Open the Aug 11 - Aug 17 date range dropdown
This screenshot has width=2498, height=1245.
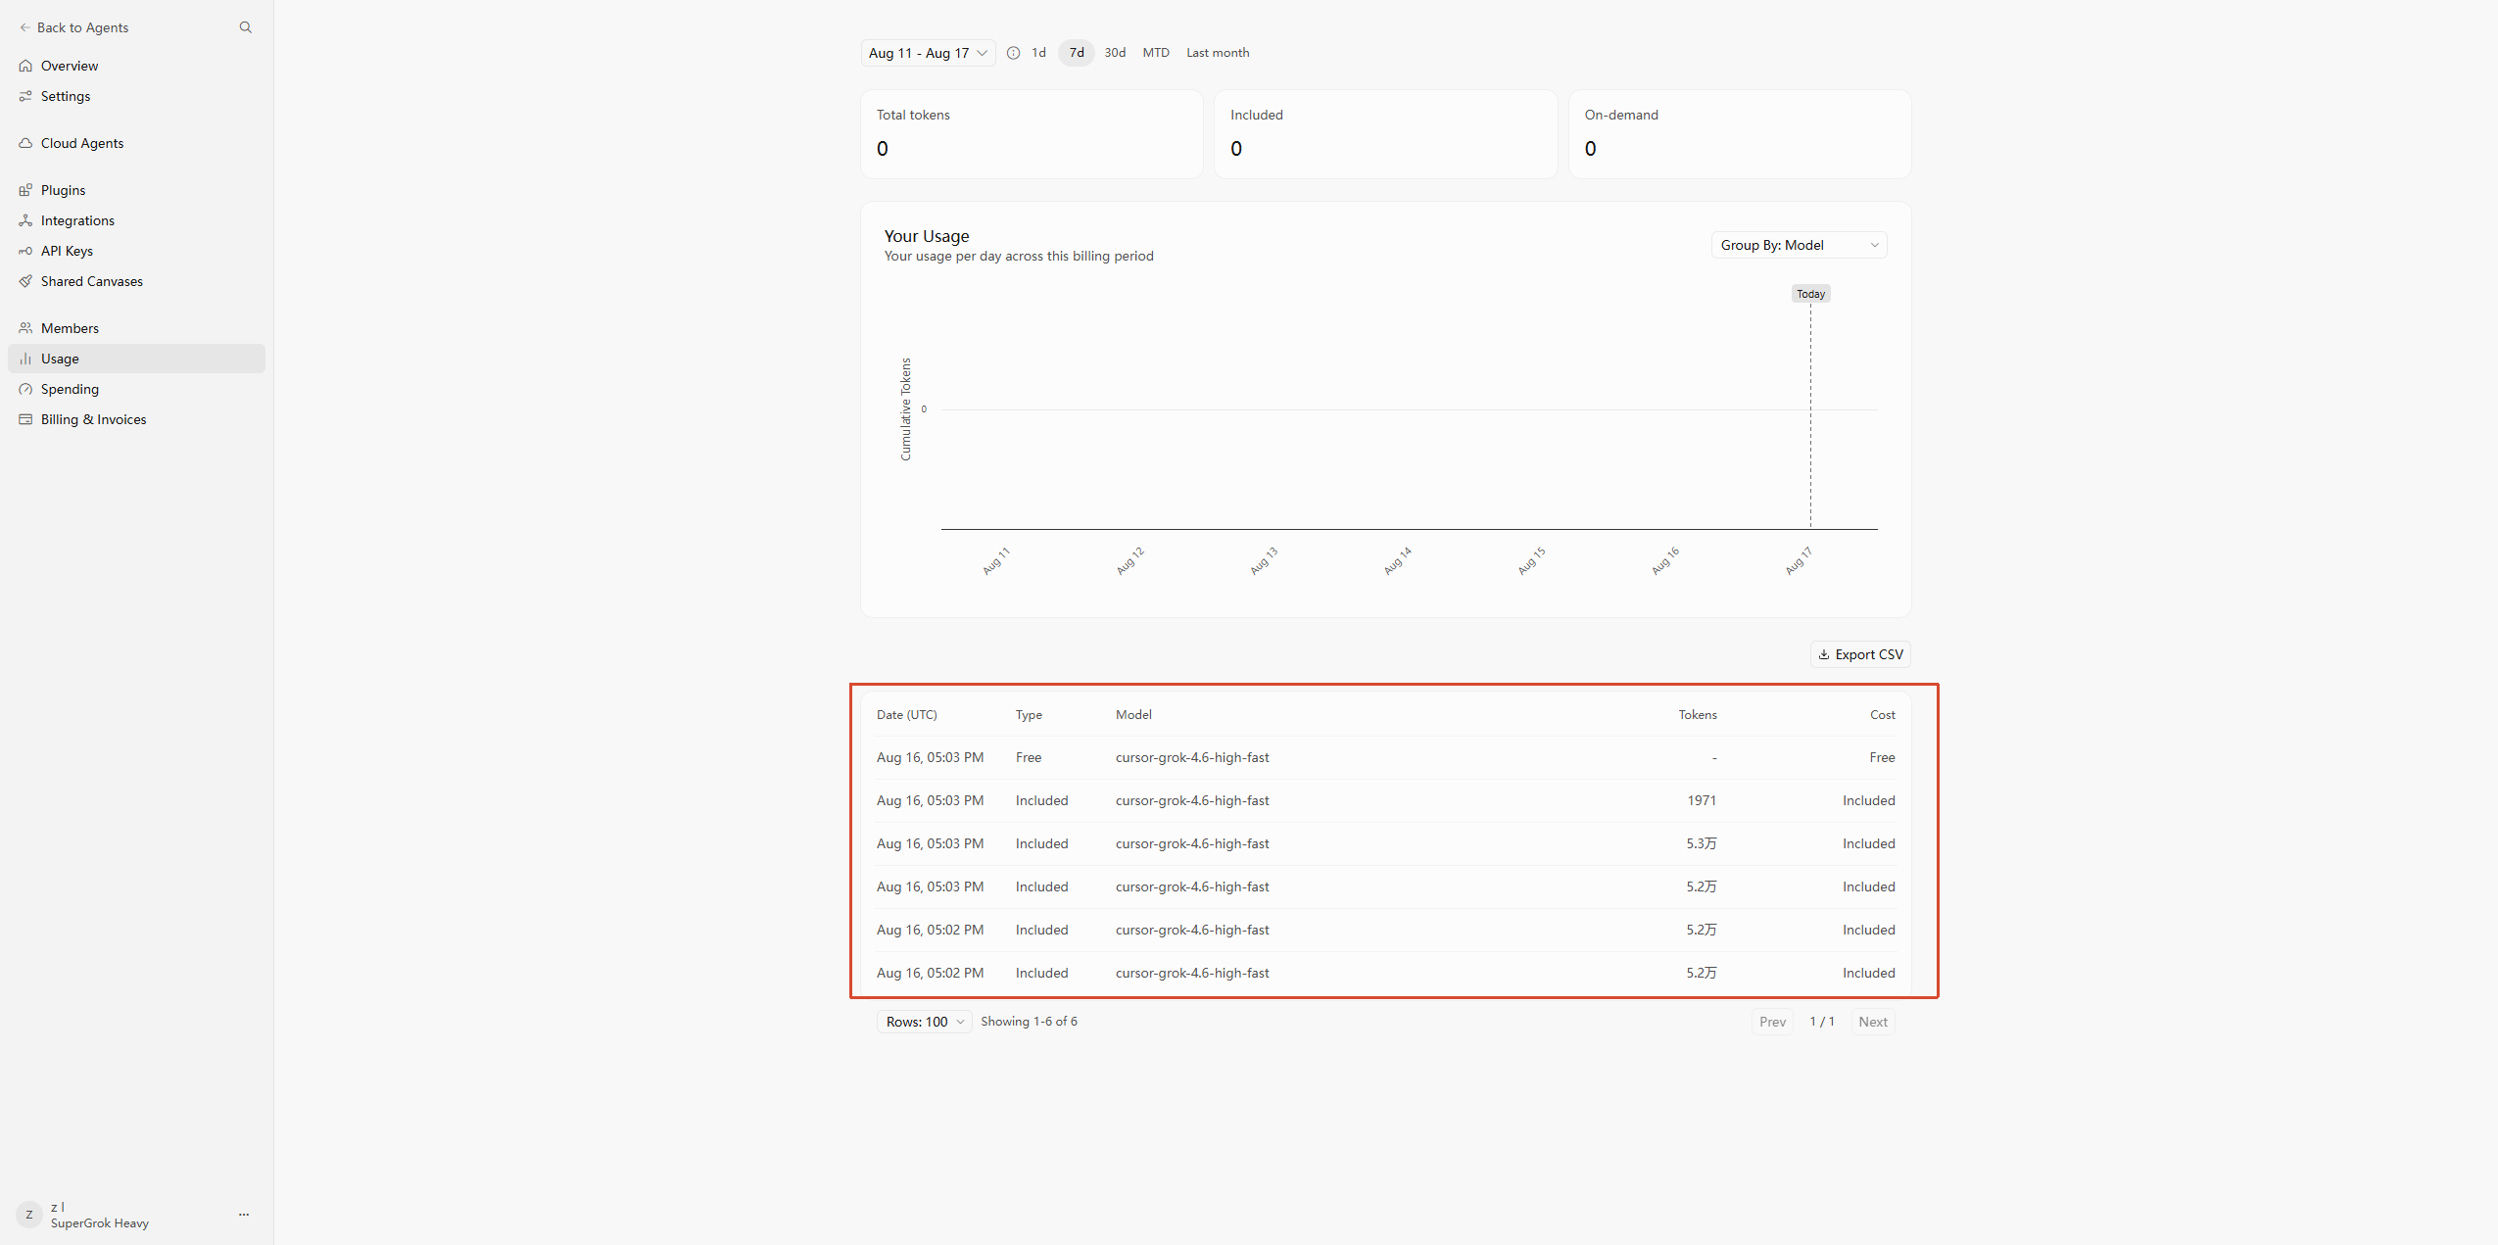click(928, 53)
